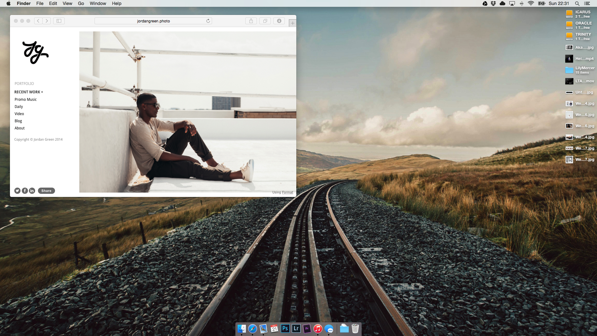
Task: Click the Share button on the webpage
Action: click(x=46, y=190)
